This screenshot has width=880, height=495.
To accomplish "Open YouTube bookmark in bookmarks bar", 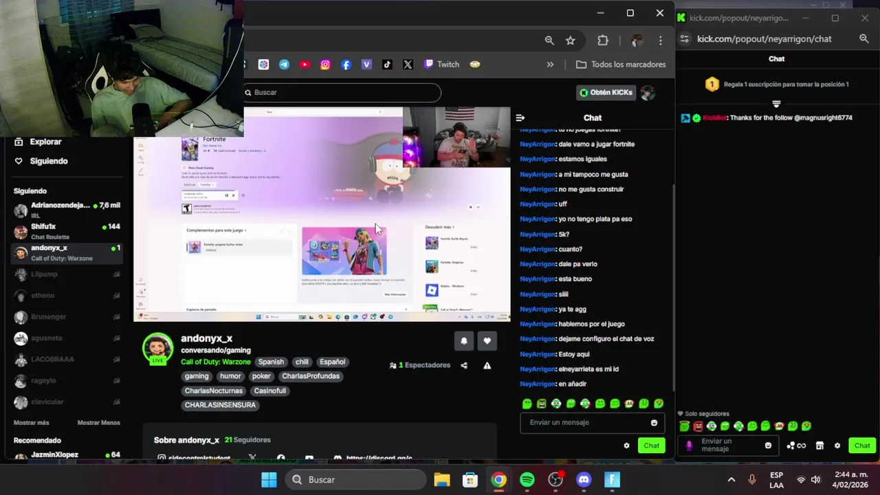I will tap(305, 64).
